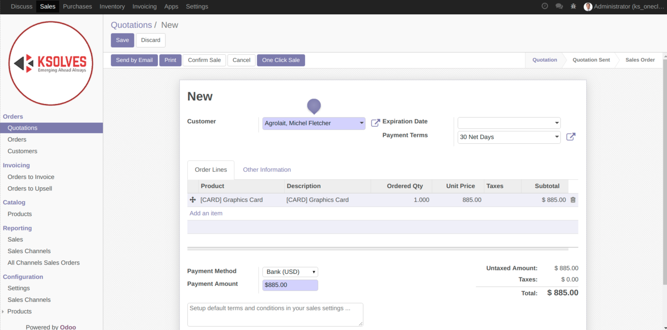
Task: Click the Payment Amount input field
Action: pyautogui.click(x=290, y=285)
